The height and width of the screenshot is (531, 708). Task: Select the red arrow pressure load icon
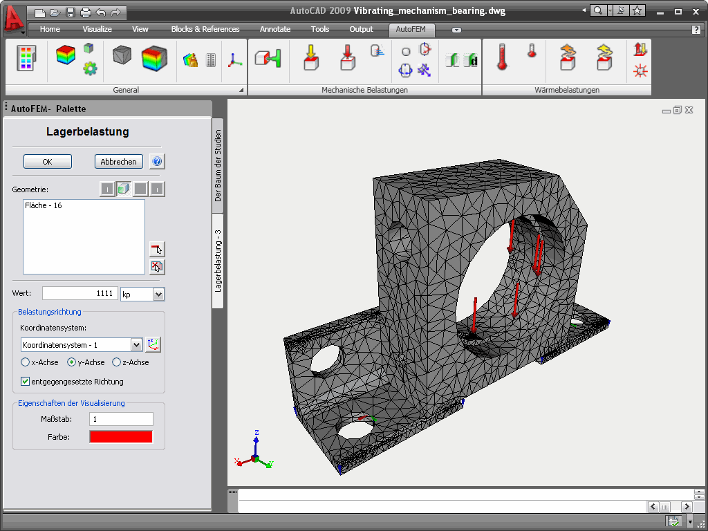tap(347, 57)
